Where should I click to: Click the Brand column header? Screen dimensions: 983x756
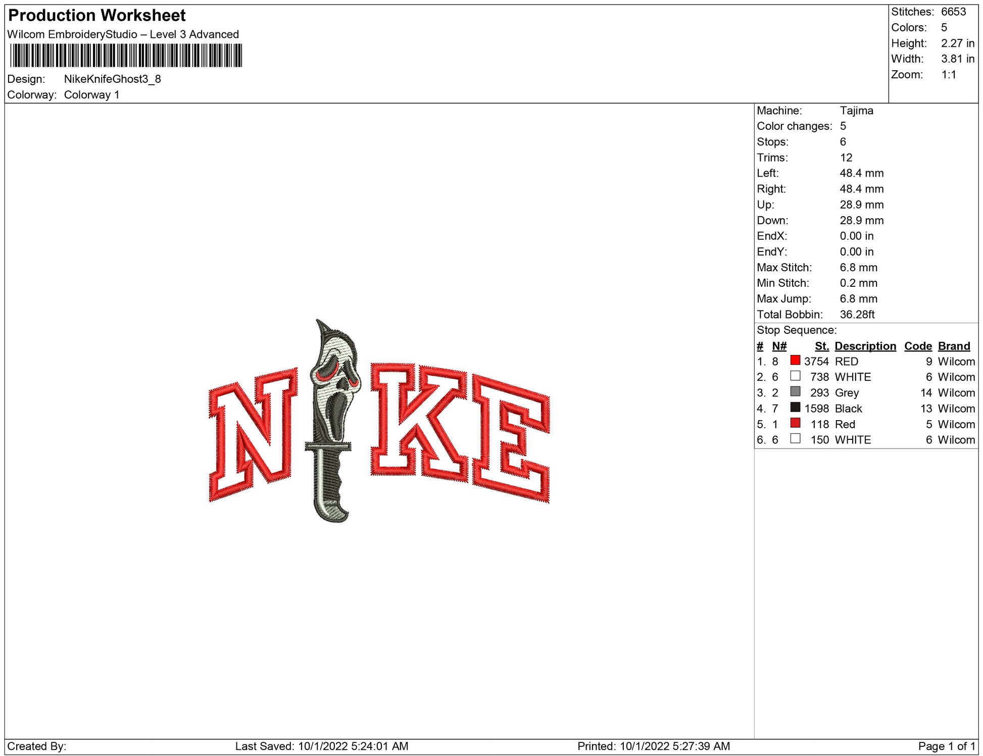(x=954, y=346)
